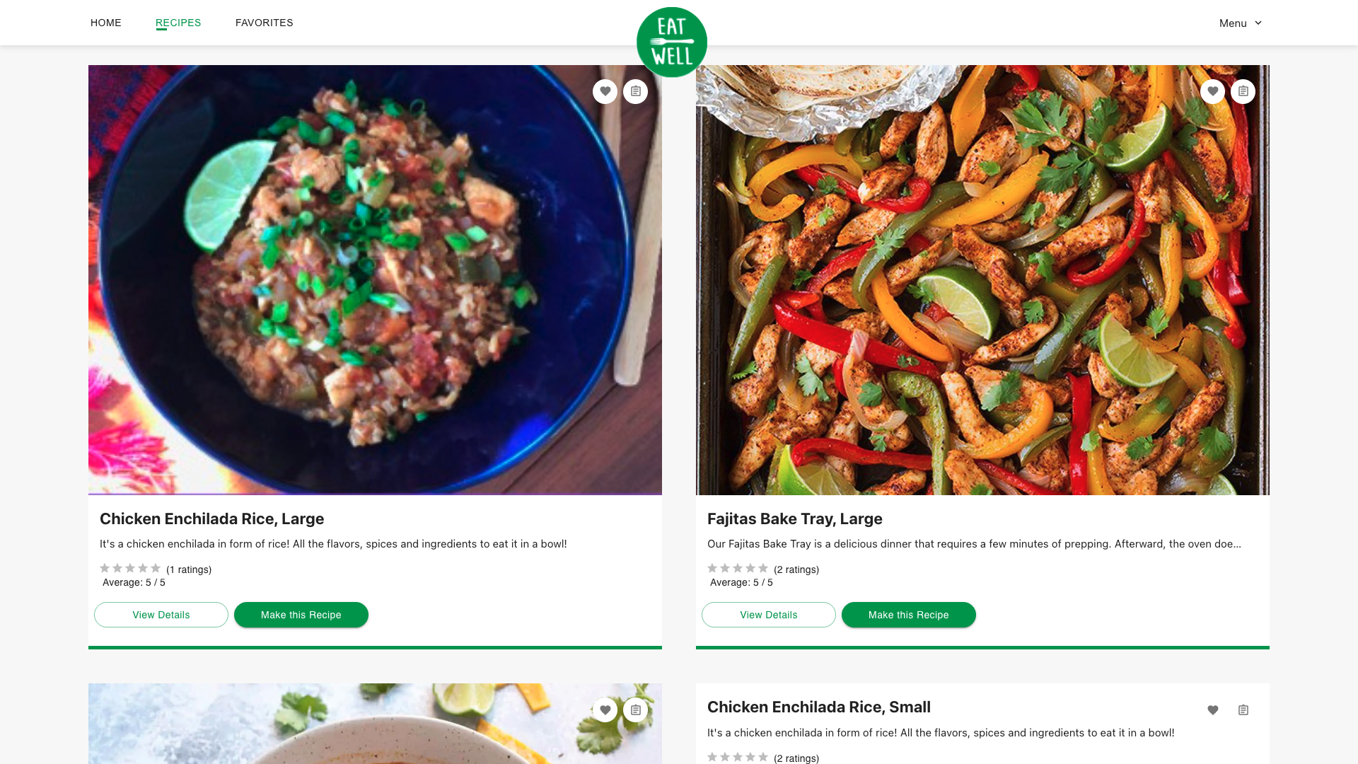Tap the heart icon on the third recipe image
Screen dimensions: 1358x764
[x=605, y=710]
